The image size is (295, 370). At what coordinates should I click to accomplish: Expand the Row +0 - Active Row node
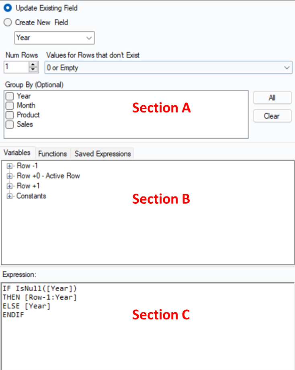[10, 176]
